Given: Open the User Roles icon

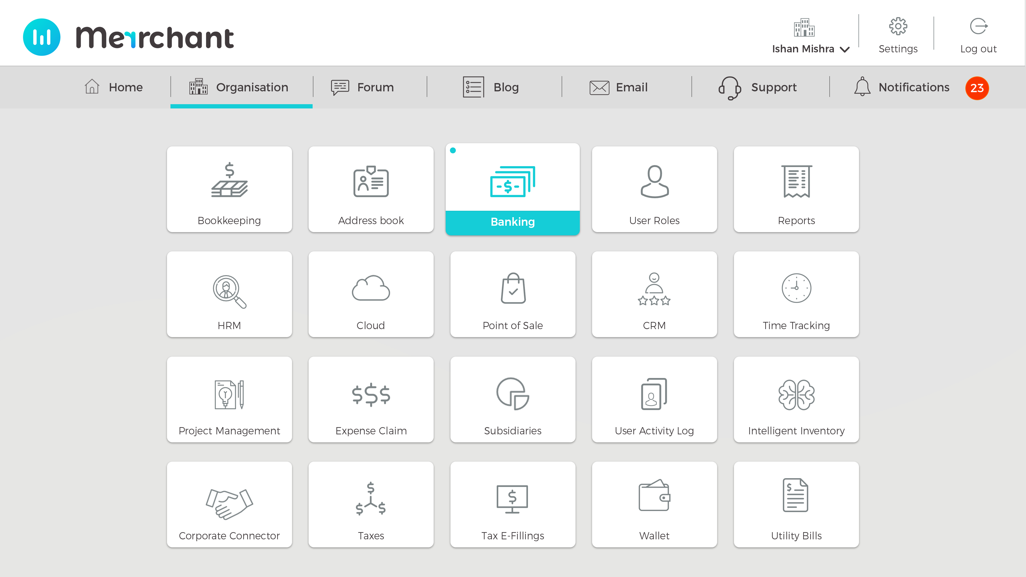Looking at the screenshot, I should pyautogui.click(x=654, y=182).
